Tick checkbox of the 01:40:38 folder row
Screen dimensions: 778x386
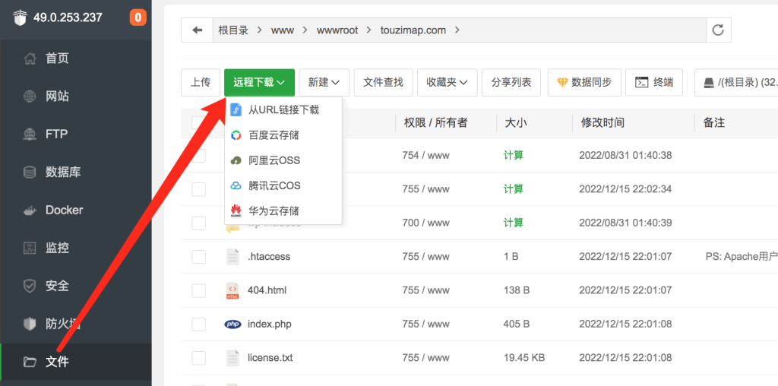point(198,155)
